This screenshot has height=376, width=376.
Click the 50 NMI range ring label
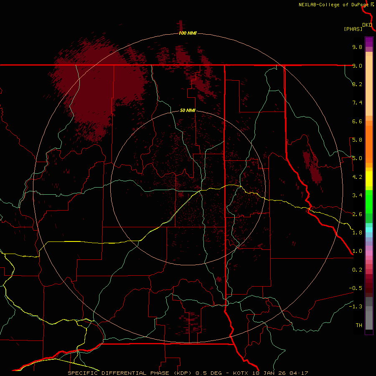pos(188,110)
